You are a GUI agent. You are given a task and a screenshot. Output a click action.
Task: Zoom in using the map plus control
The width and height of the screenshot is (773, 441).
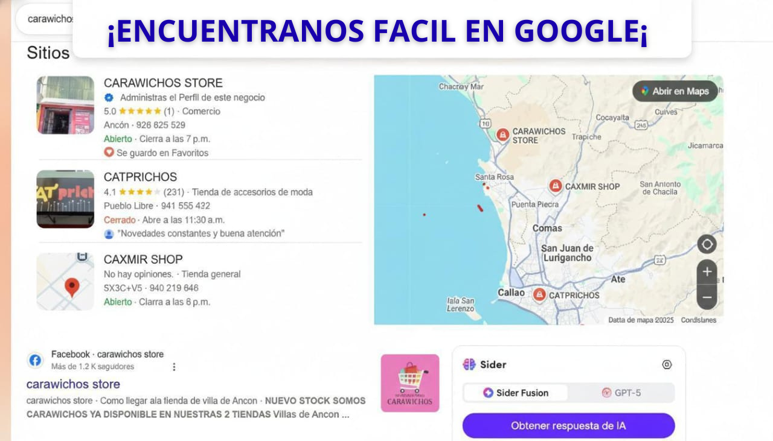(706, 271)
